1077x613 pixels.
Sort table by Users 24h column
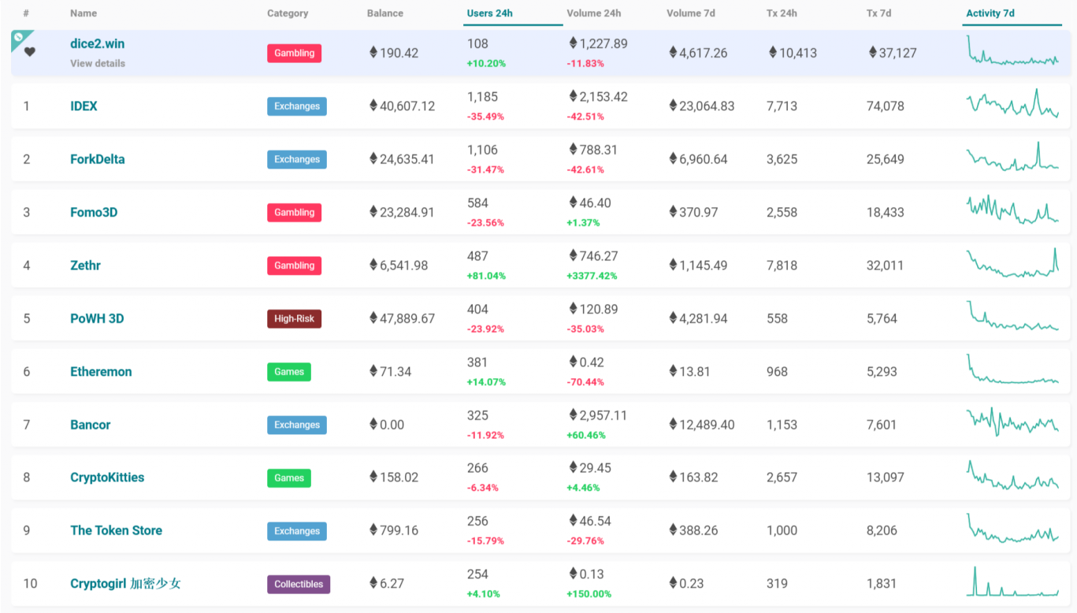coord(489,13)
